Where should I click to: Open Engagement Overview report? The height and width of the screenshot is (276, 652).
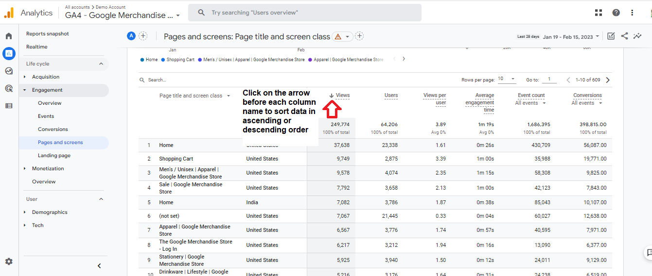[x=50, y=103]
